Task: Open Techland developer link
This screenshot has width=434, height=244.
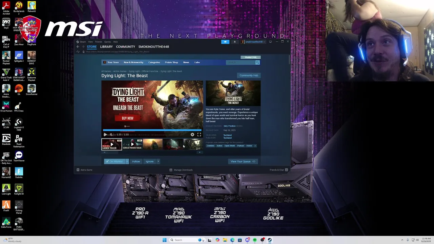Action: 228,135
